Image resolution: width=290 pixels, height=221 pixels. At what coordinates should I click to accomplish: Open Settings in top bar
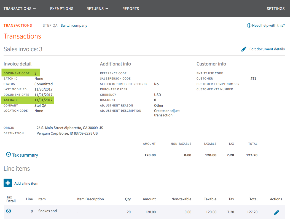(x=276, y=9)
